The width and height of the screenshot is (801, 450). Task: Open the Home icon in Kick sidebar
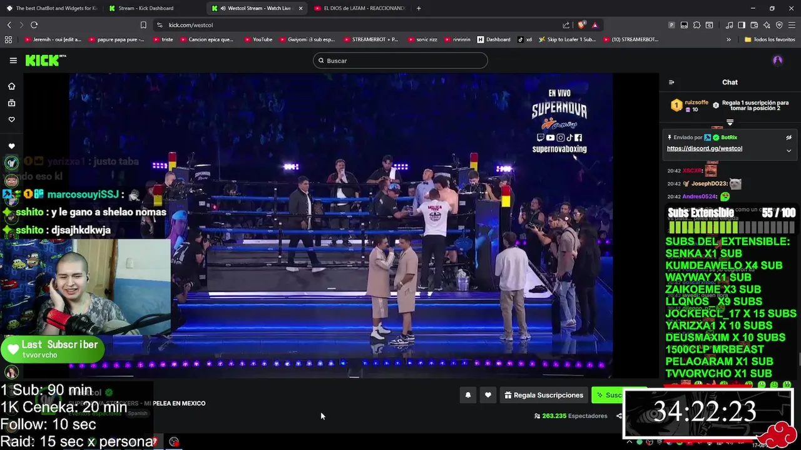tap(11, 86)
